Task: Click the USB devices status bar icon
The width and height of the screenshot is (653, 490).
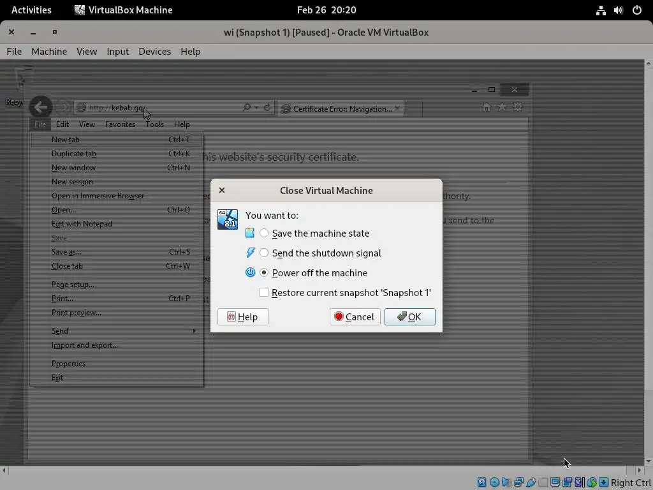Action: click(531, 482)
